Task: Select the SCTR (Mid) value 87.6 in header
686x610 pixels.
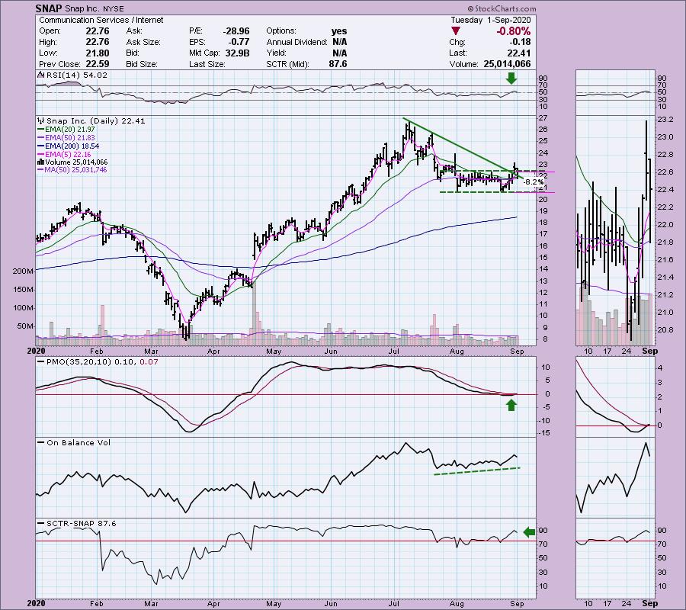Action: 338,64
